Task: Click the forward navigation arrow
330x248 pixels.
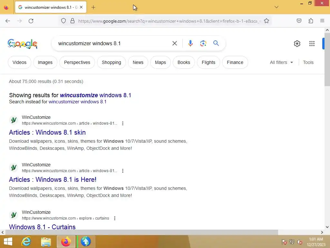Action: tap(19, 21)
